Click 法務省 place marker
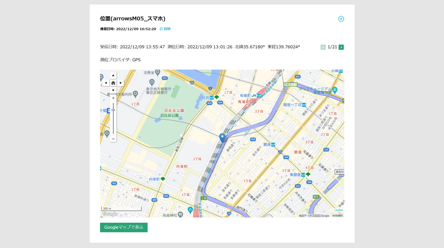Image resolution: width=444 pixels, height=248 pixels. (x=158, y=72)
